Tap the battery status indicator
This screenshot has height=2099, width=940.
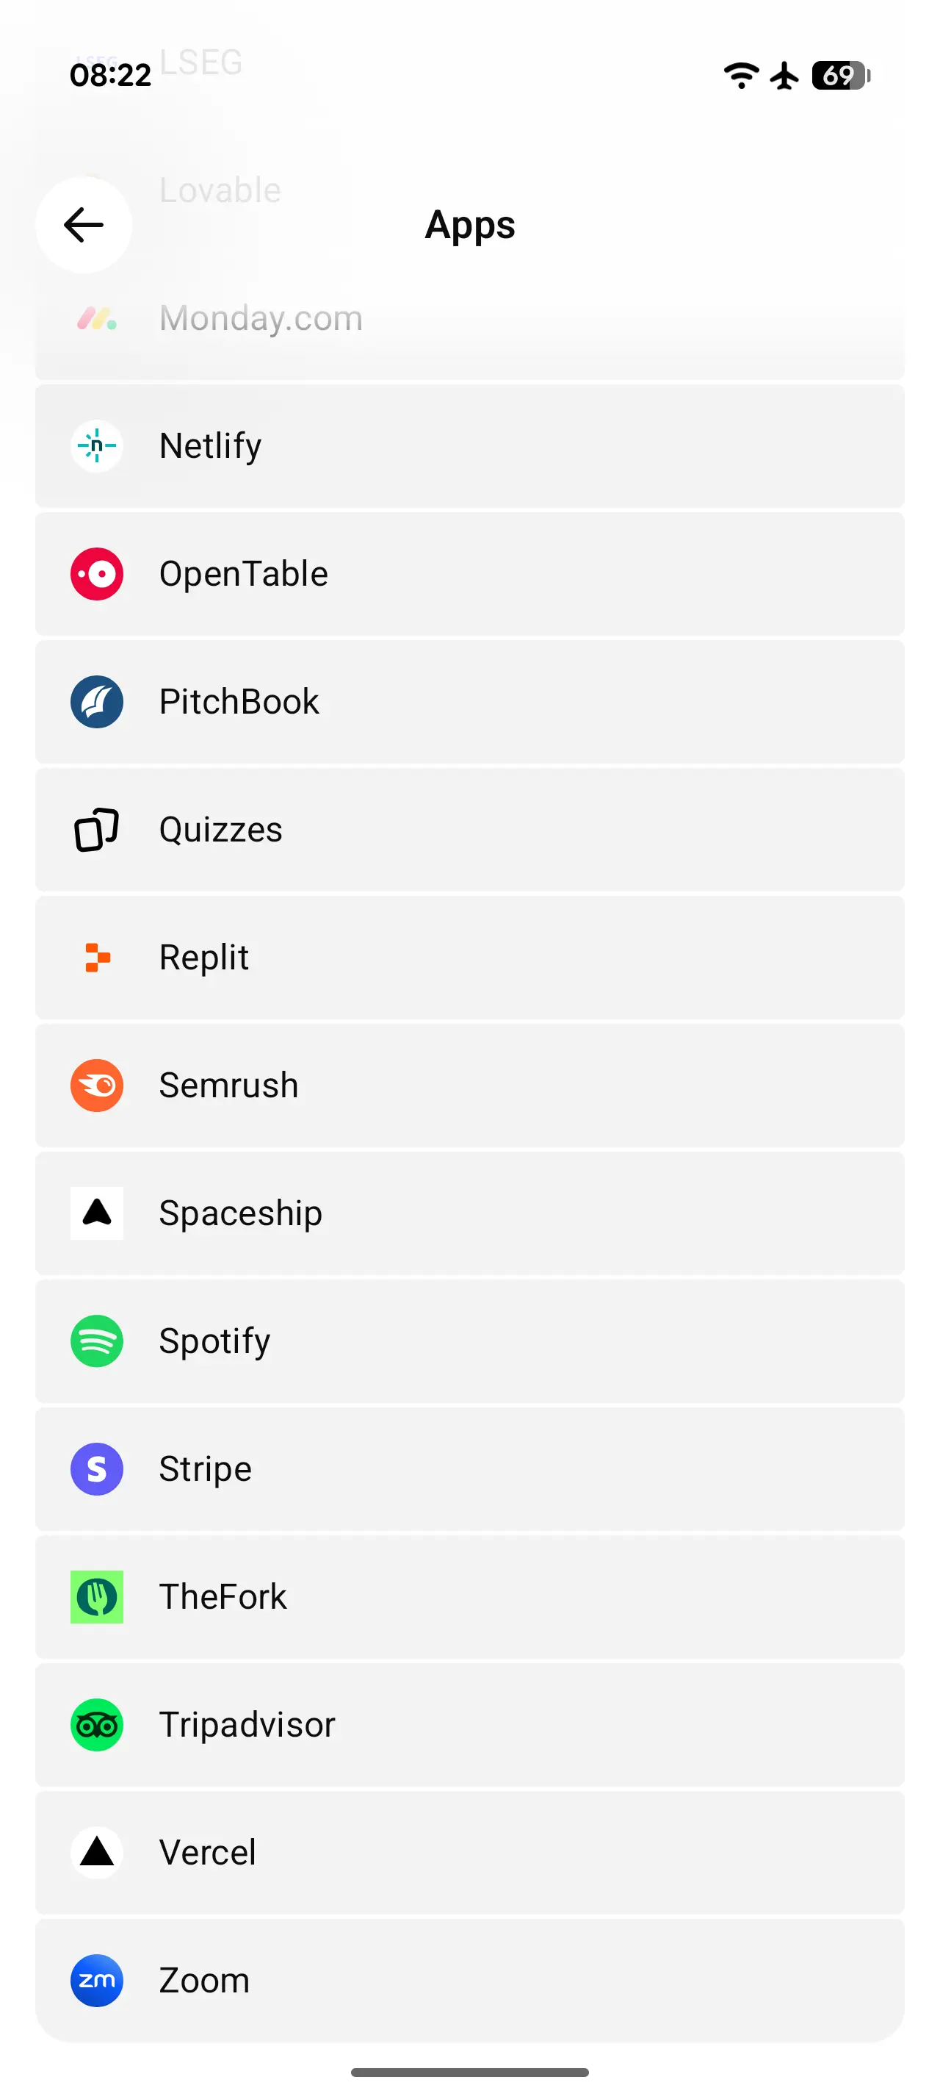pyautogui.click(x=841, y=76)
